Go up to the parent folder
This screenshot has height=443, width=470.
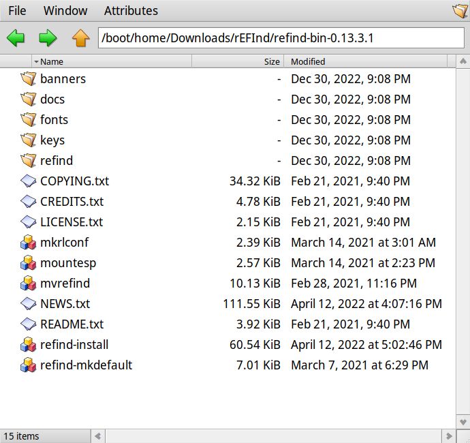(80, 38)
